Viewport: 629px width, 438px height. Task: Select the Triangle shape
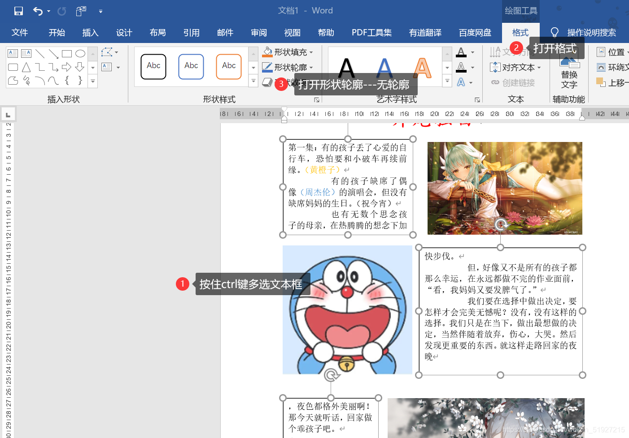pyautogui.click(x=26, y=67)
